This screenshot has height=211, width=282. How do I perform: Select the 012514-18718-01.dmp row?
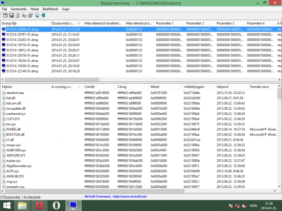tap(141, 45)
